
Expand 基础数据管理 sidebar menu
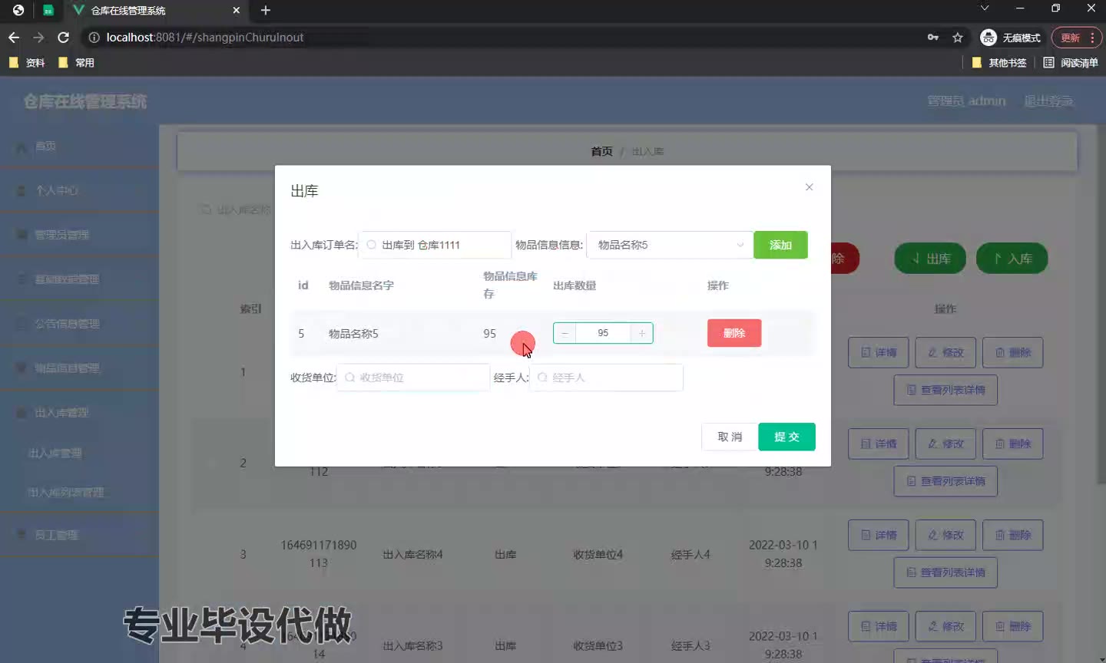coord(79,279)
